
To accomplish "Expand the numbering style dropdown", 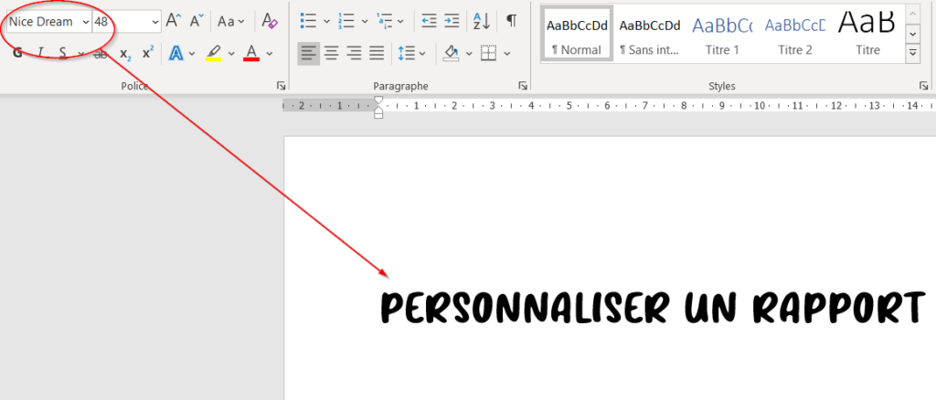I will (x=364, y=21).
